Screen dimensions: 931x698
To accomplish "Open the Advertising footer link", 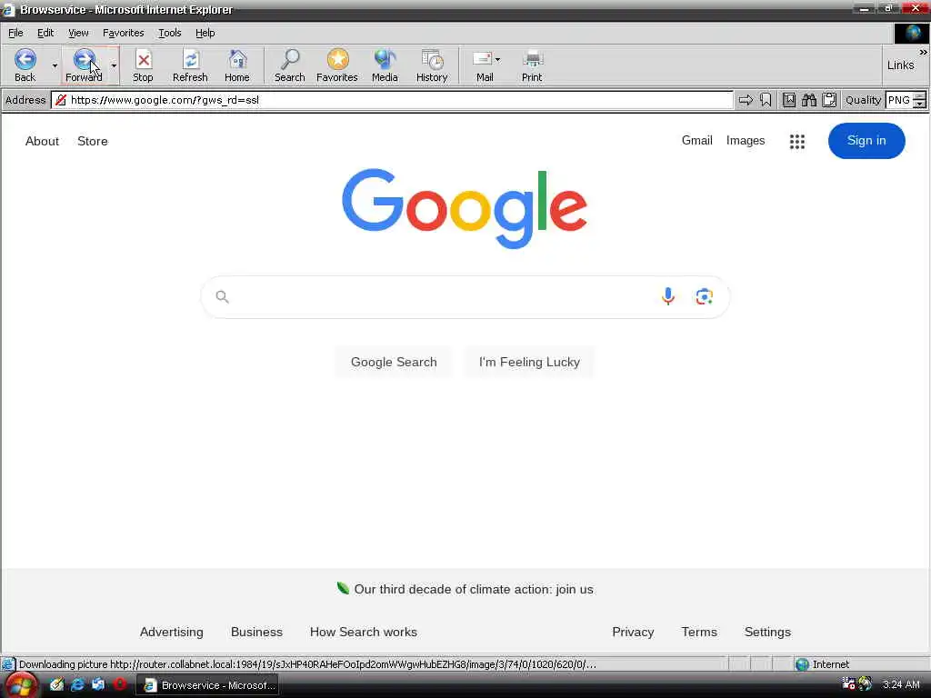I will tap(172, 633).
